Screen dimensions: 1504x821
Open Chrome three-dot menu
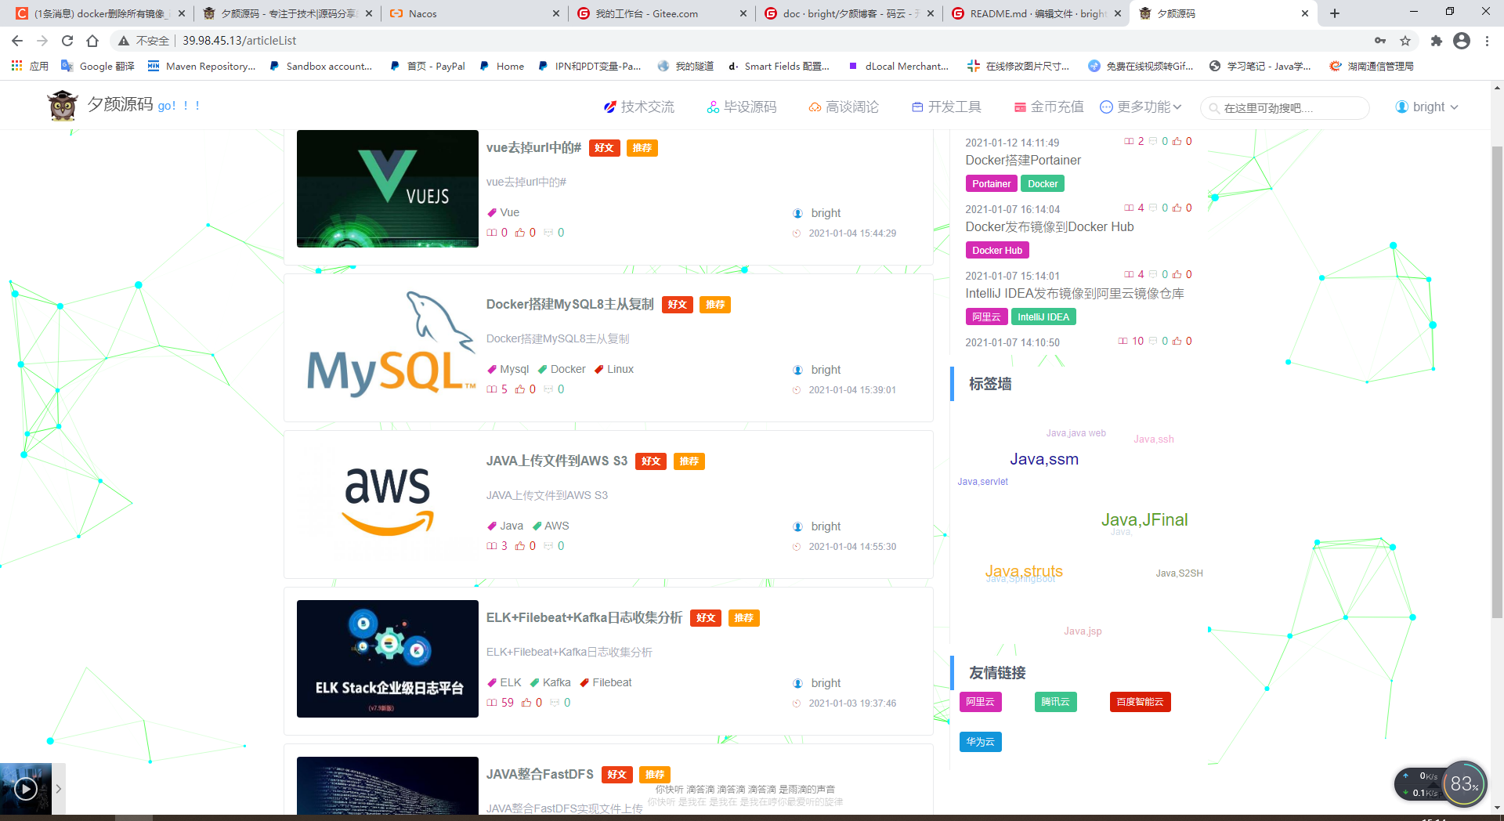(1487, 41)
